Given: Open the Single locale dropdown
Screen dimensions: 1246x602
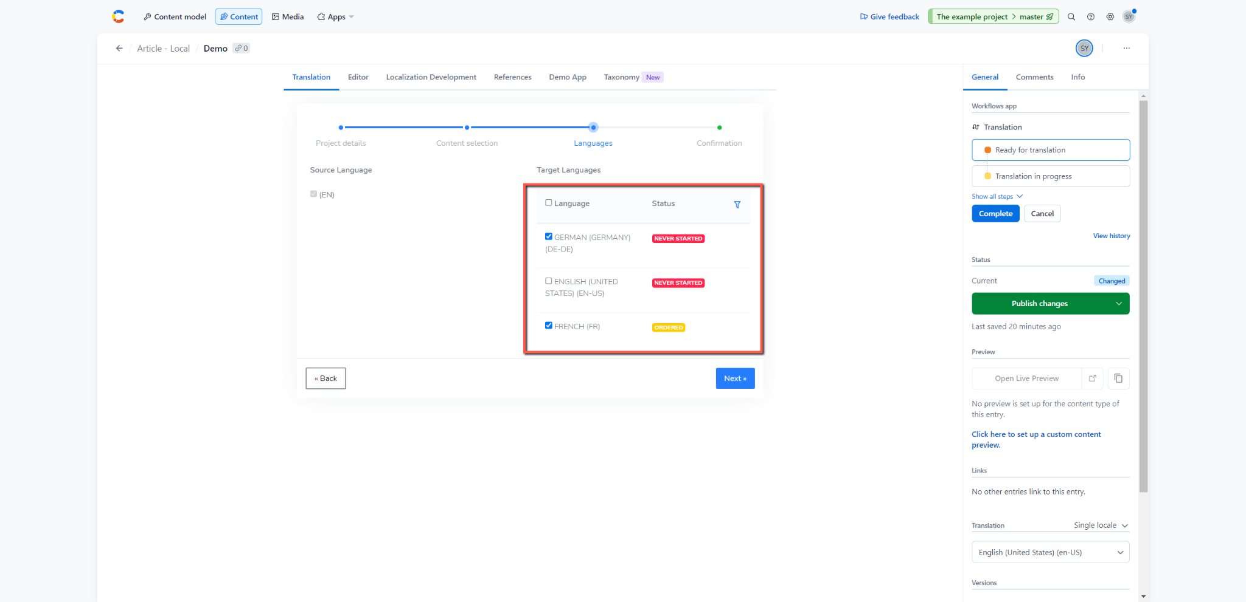Looking at the screenshot, I should [x=1101, y=525].
